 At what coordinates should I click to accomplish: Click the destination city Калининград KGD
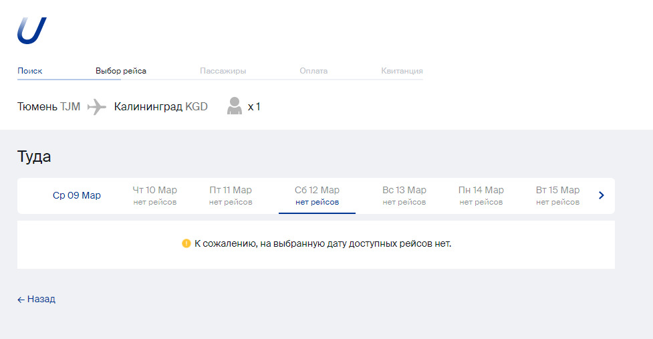[160, 106]
